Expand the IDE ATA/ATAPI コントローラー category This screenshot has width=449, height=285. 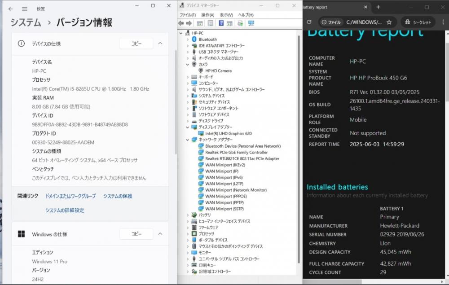tap(188, 46)
